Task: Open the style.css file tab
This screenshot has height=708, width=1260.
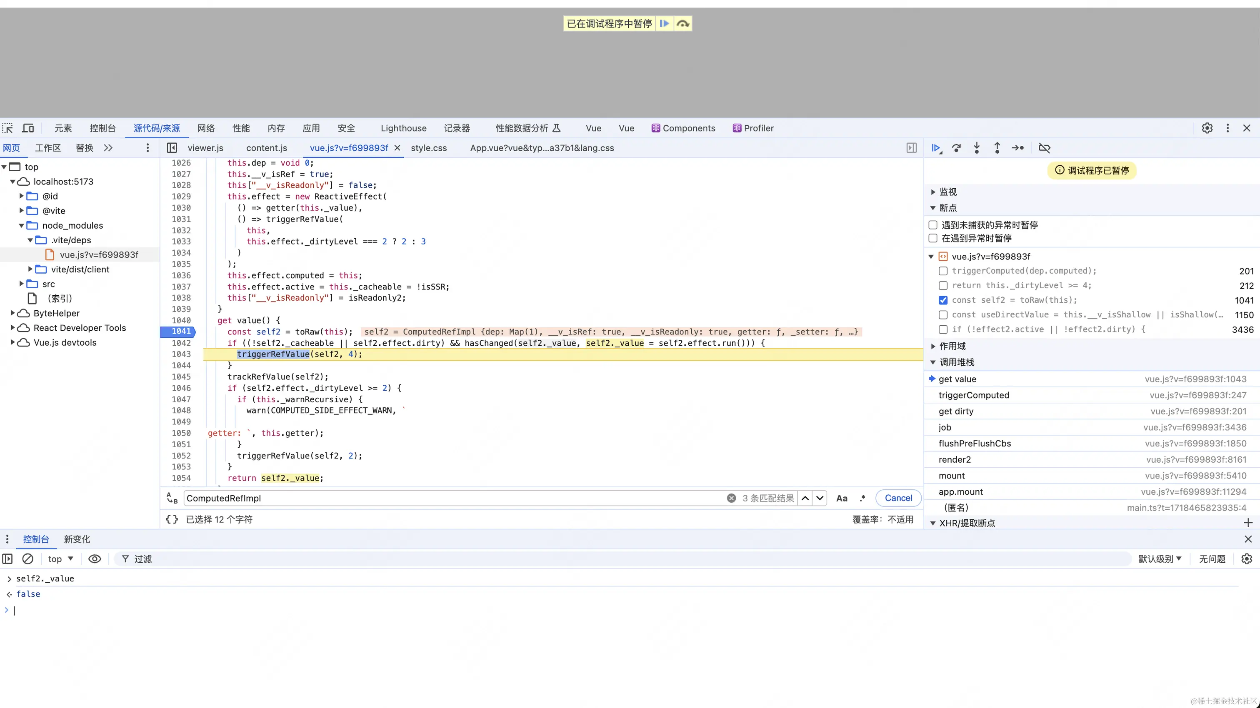Action: click(x=428, y=148)
